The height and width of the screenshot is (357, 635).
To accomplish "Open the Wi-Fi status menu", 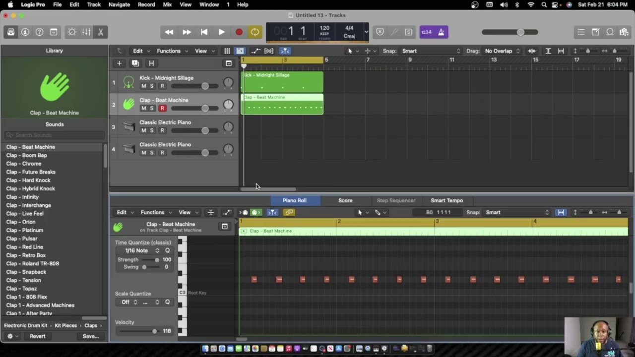I will (x=531, y=4).
